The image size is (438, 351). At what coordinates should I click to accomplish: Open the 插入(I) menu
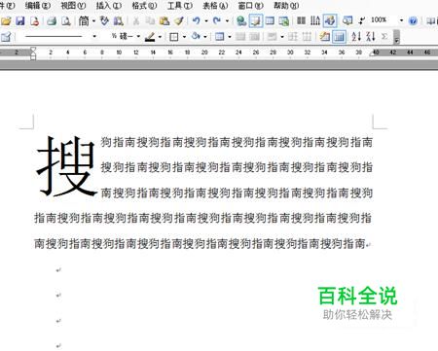coord(109,6)
